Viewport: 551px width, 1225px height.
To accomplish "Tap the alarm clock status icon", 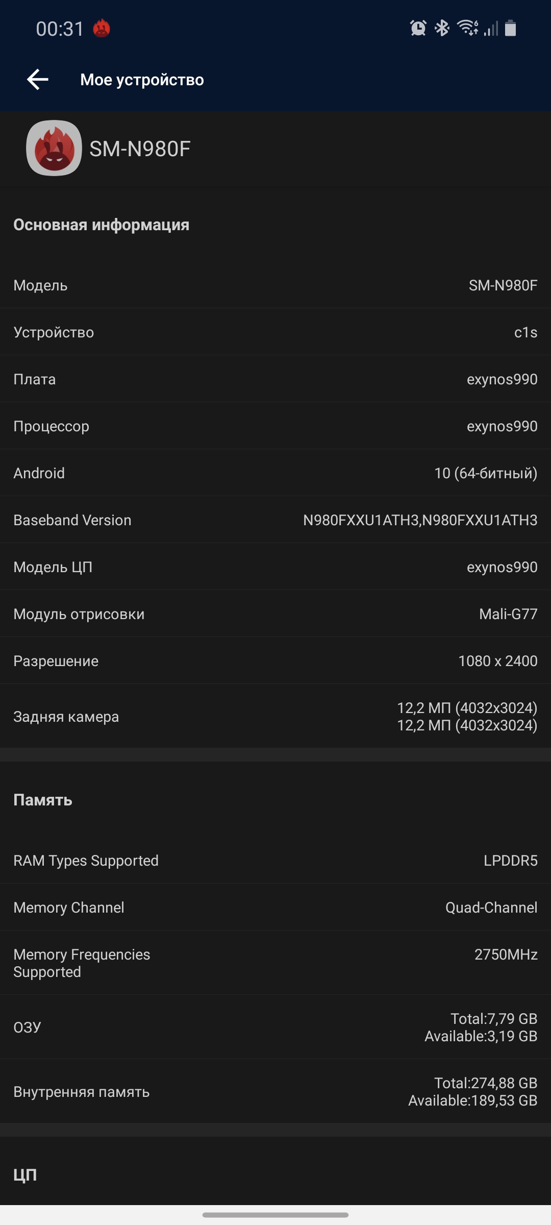I will [418, 28].
